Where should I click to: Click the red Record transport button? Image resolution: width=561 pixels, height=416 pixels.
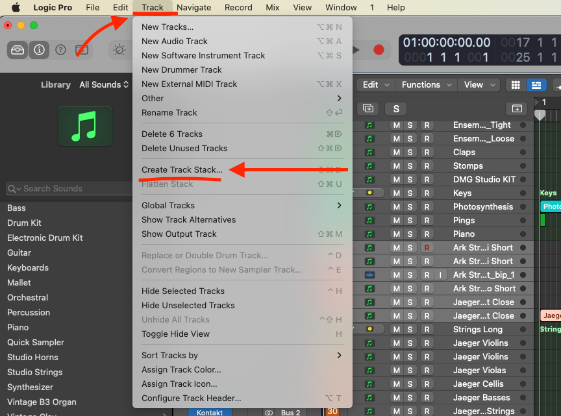[x=379, y=50]
